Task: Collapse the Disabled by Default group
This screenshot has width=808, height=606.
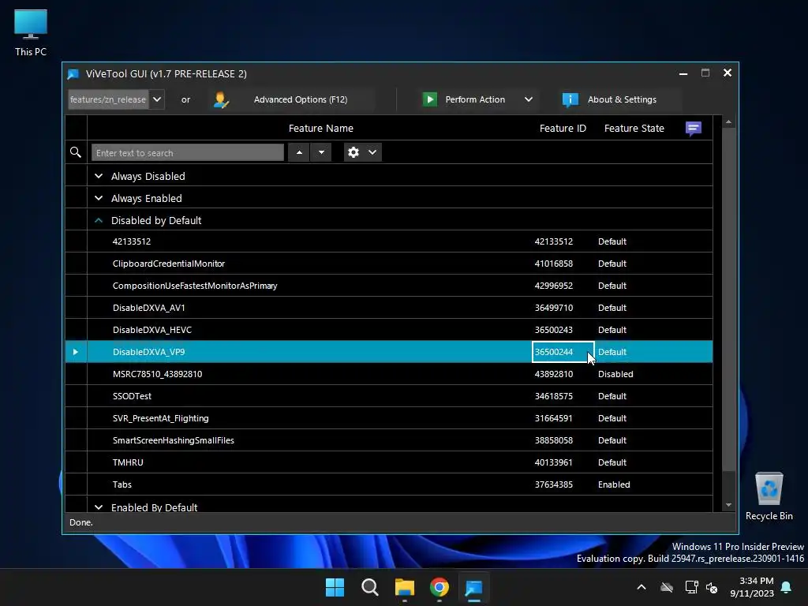Action: point(99,221)
